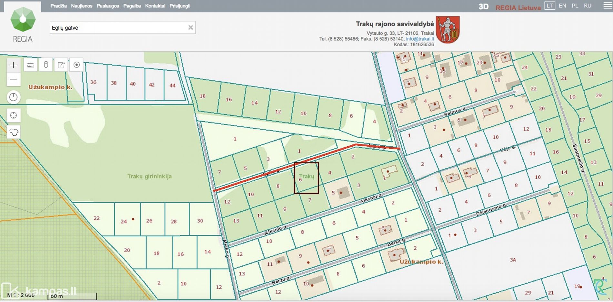The height and width of the screenshot is (302, 613).
Task: Click the share map icon
Action: click(61, 65)
